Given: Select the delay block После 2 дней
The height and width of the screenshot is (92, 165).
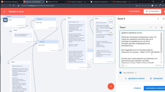Looking at the screenshot, I should click(48, 46).
